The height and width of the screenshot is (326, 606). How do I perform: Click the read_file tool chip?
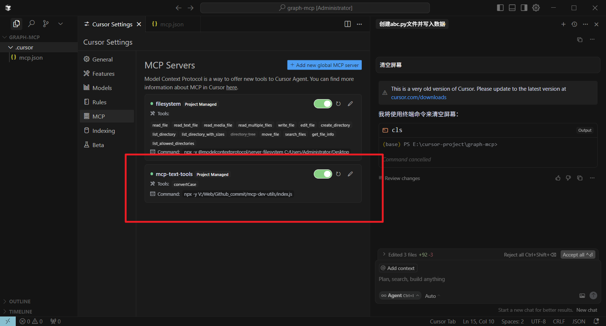[x=160, y=125]
